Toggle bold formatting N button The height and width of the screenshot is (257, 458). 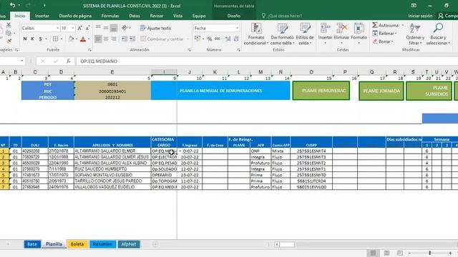point(25,39)
